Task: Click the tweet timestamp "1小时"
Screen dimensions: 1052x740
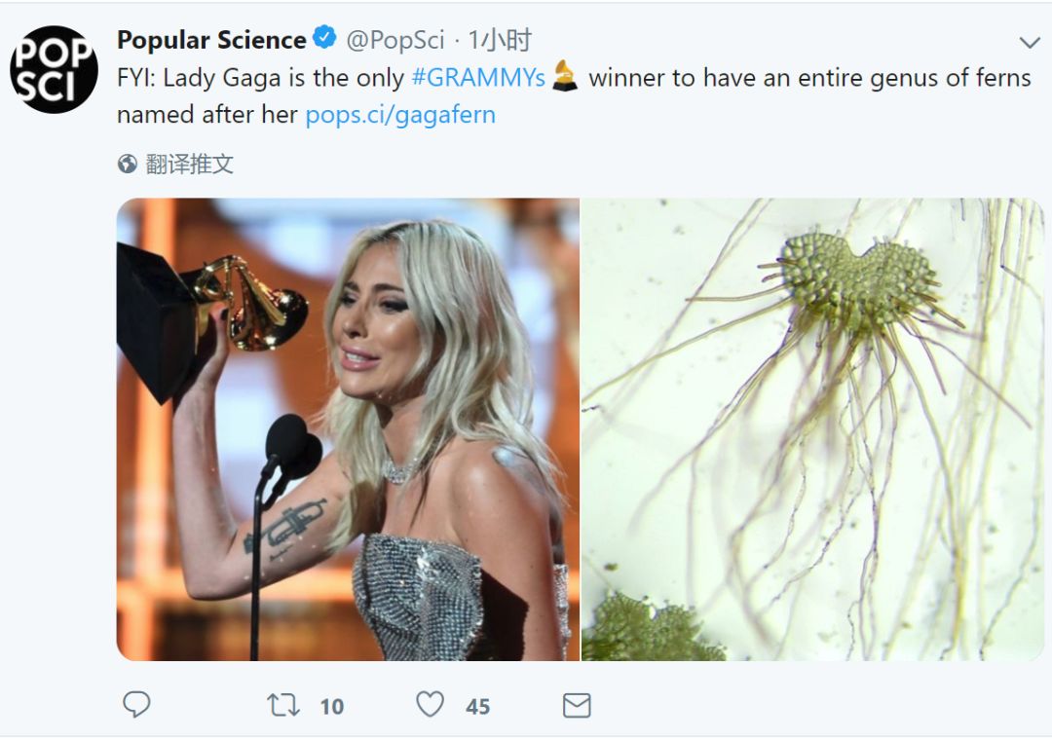Action: pyautogui.click(x=500, y=40)
